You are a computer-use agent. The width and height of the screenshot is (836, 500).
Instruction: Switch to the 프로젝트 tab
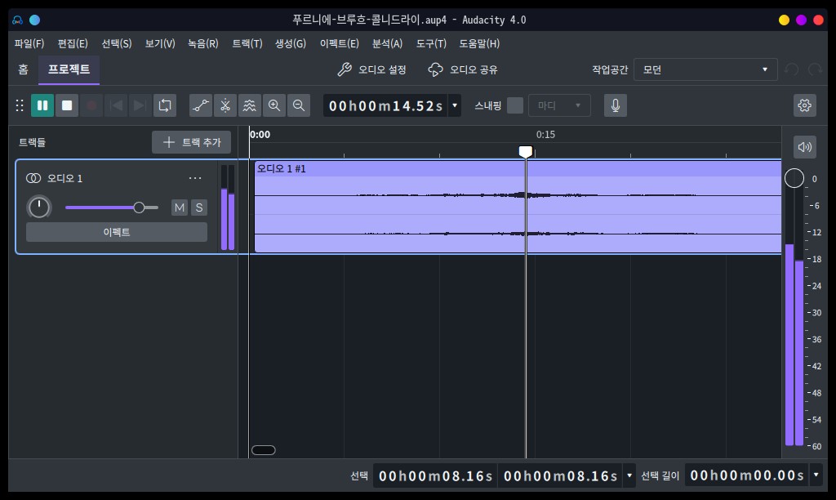tap(69, 70)
